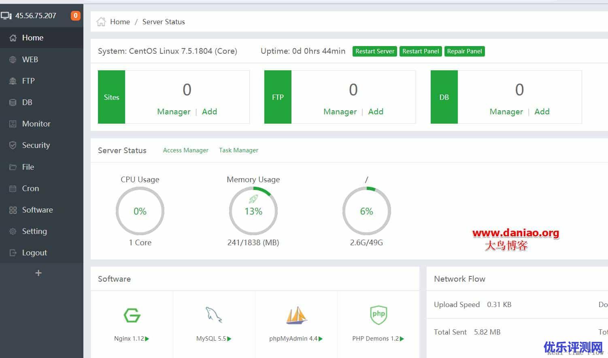The image size is (608, 358).
Task: Click the MySQL 5.5 label
Action: pyautogui.click(x=211, y=339)
